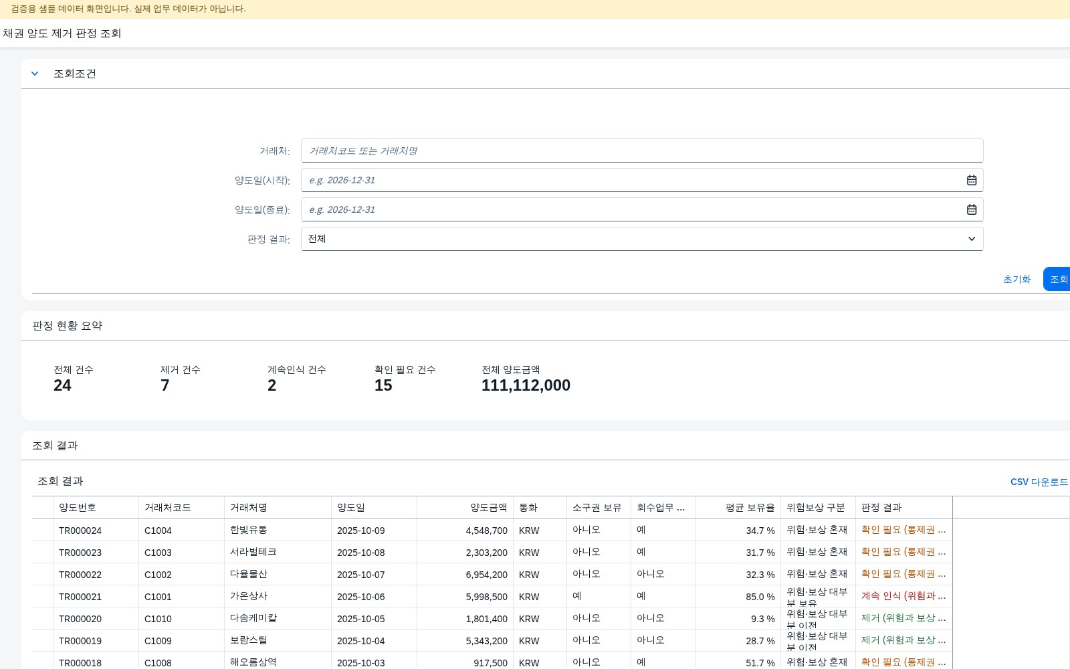
Task: Click date cell 2025-10-06
Action: tap(361, 597)
